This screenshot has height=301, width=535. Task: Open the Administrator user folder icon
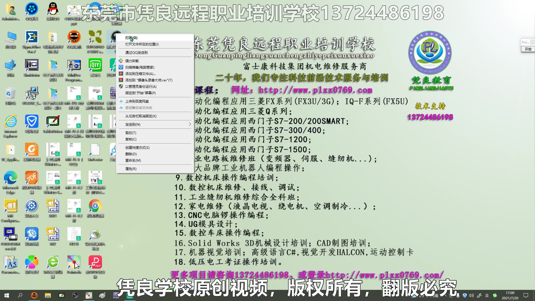10,11
